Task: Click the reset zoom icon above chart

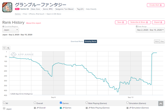Action: tap(4, 48)
